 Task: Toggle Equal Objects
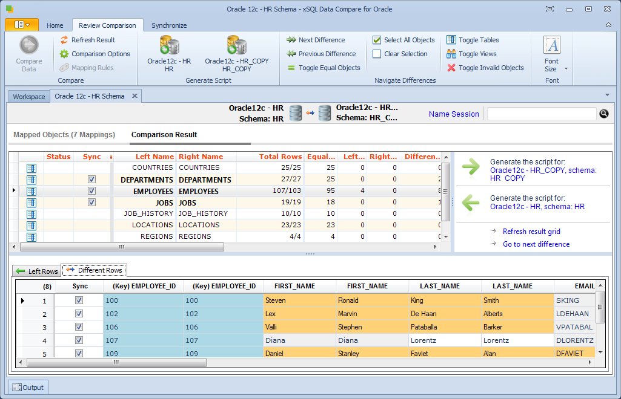(324, 68)
